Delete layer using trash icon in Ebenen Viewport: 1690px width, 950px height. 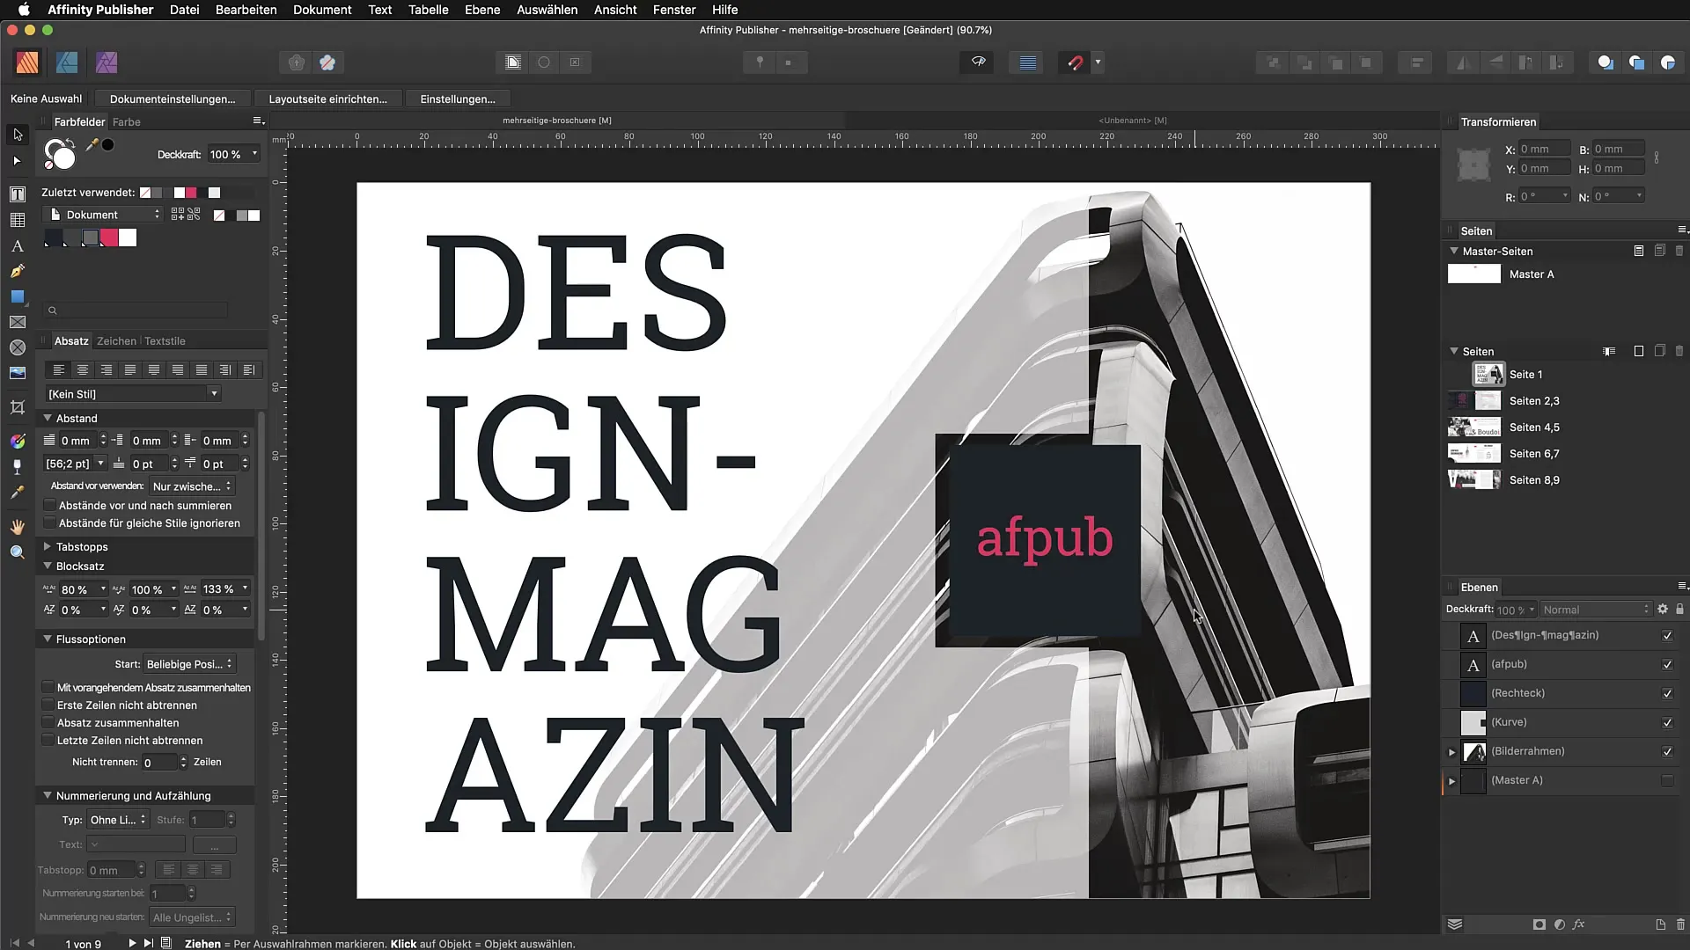(x=1680, y=924)
